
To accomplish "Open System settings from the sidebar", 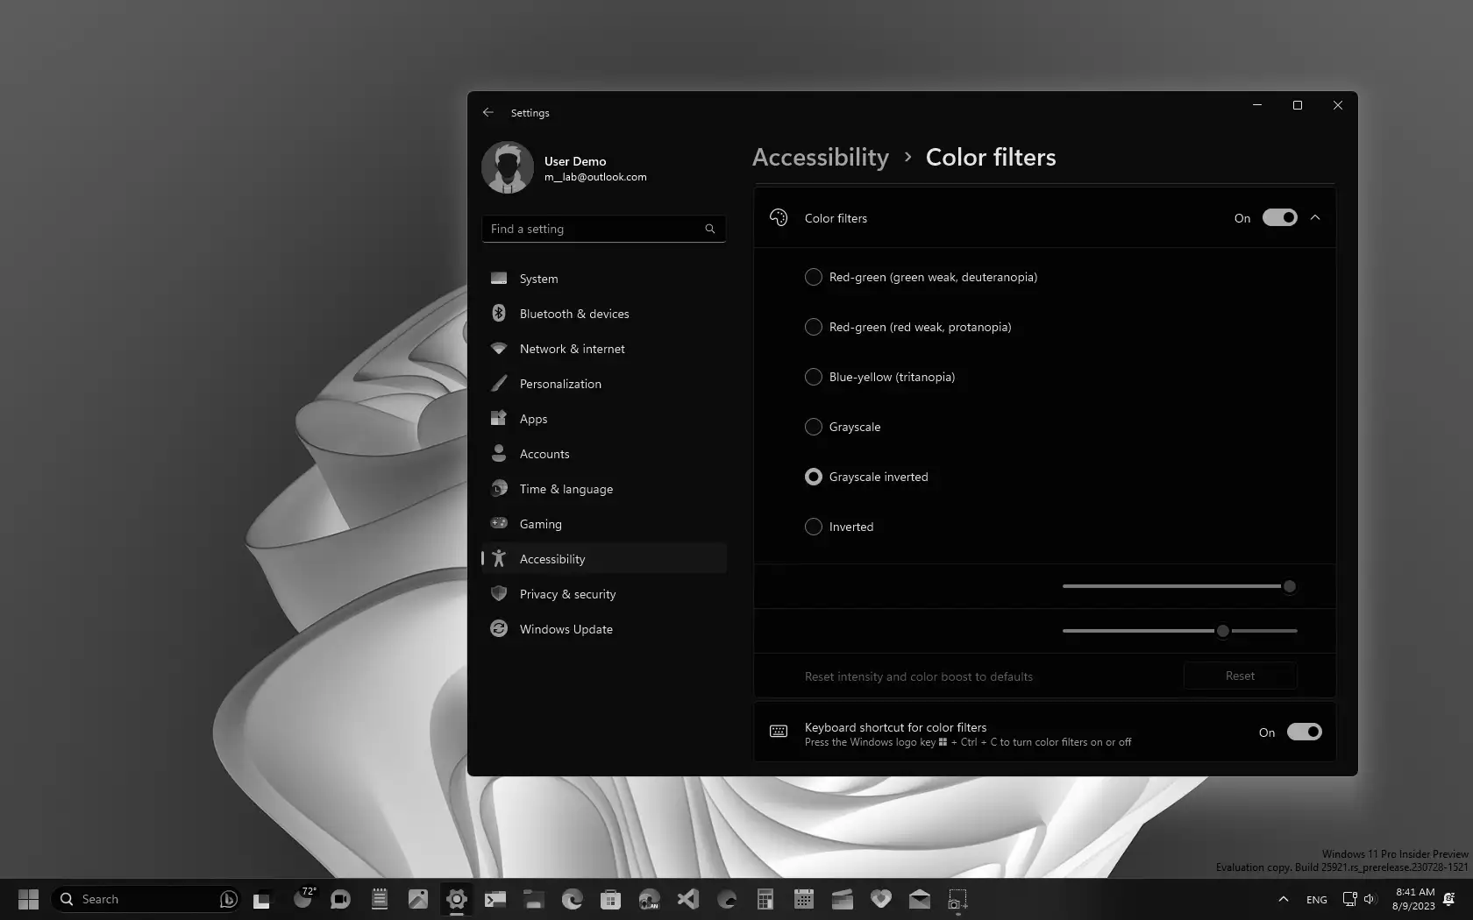I will pyautogui.click(x=537, y=279).
